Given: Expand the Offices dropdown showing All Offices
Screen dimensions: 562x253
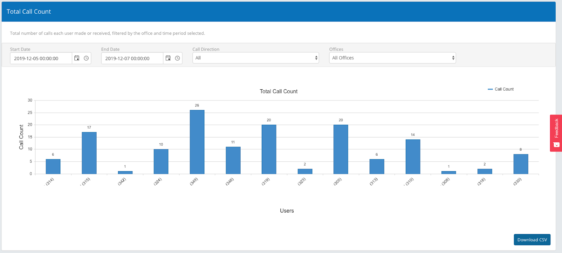Looking at the screenshot, I should 392,58.
